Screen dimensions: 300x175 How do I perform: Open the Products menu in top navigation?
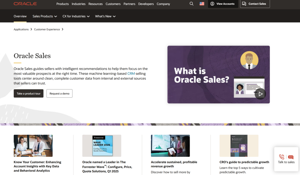coord(62,4)
